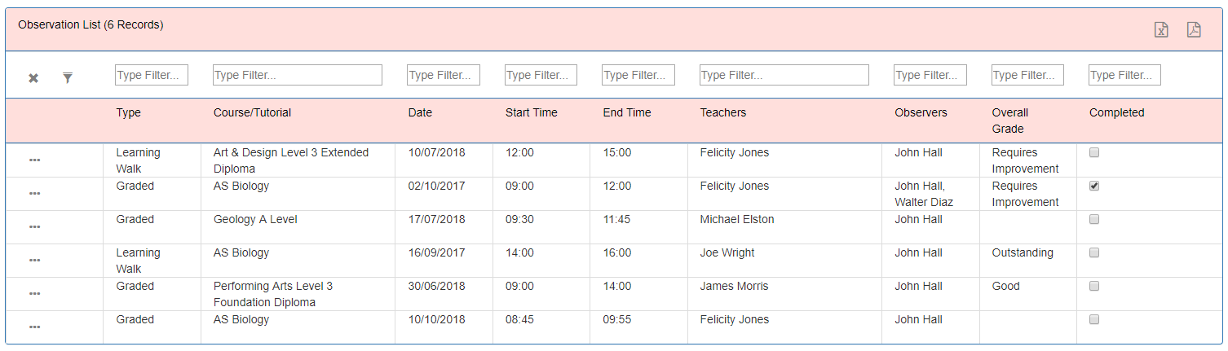Export observation list to Excel
This screenshot has height=351, width=1228.
coord(1161,30)
